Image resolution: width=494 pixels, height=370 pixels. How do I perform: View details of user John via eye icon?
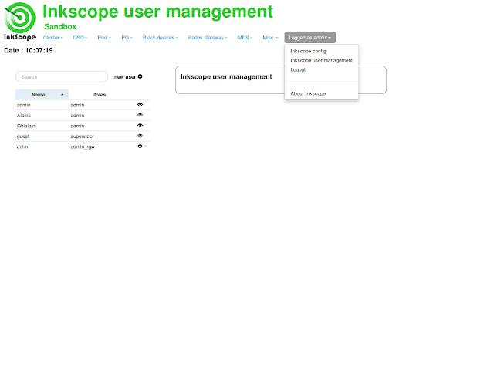pos(140,146)
